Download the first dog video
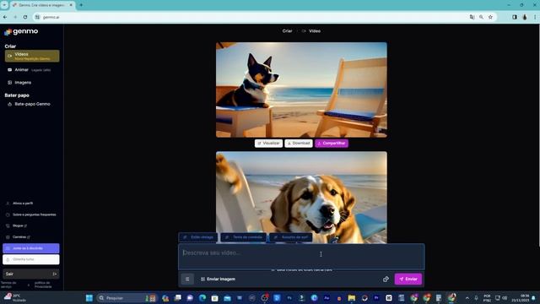 [299, 144]
